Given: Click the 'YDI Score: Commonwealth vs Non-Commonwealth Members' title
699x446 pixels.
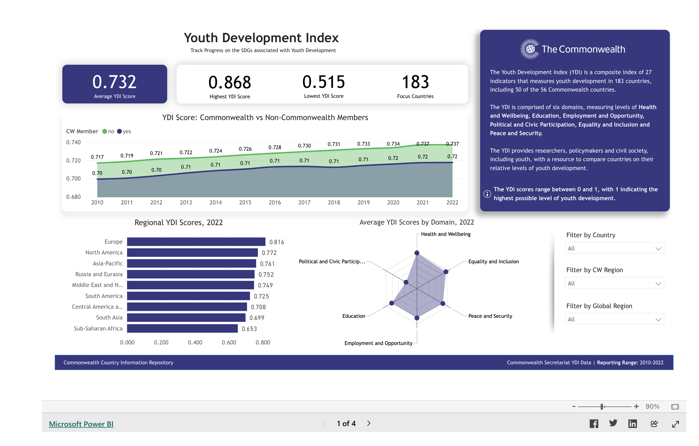Looking at the screenshot, I should [x=265, y=117].
